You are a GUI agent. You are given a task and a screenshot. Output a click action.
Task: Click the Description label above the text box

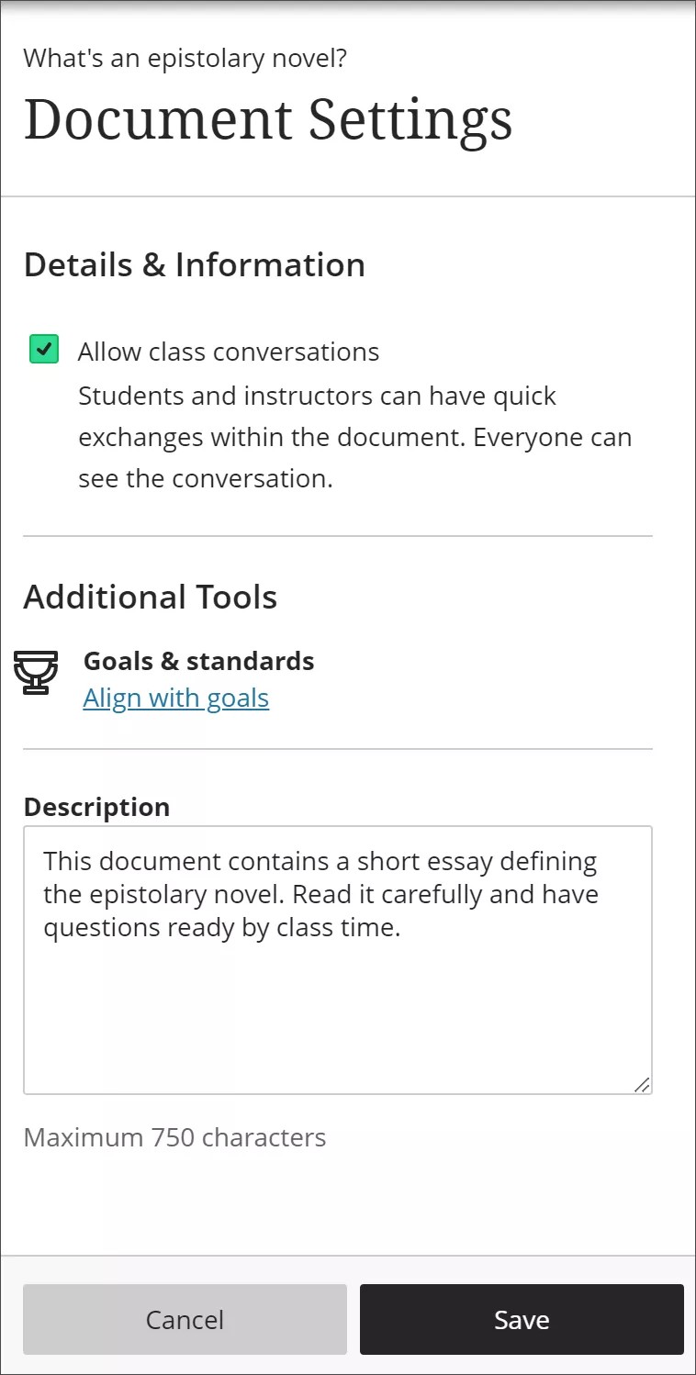point(96,807)
